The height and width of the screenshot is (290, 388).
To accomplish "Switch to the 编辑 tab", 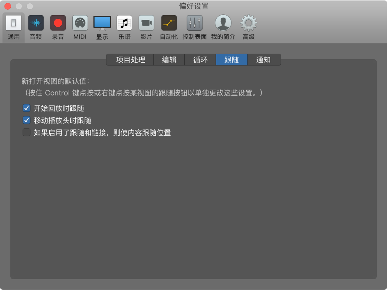I will coord(169,60).
